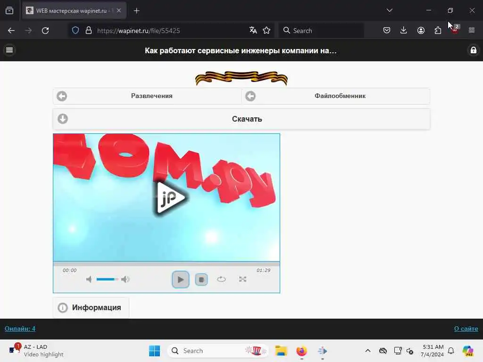Mute the player audio
Viewport: 483px width, 362px height.
[89, 279]
